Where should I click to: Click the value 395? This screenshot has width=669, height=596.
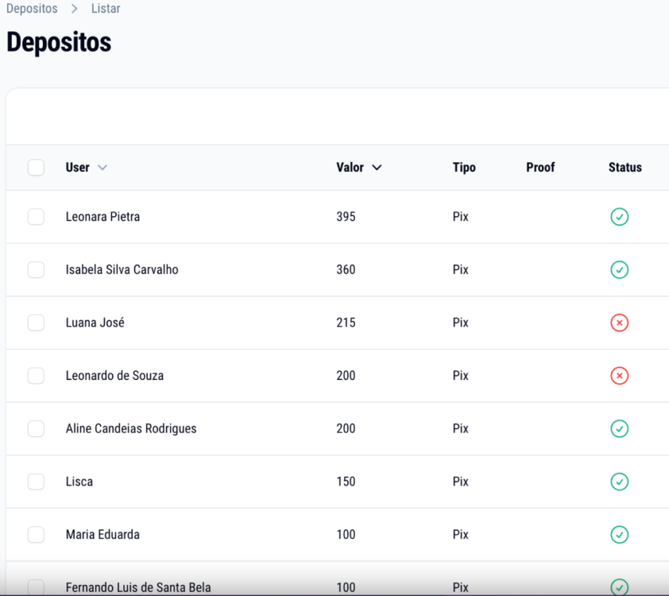click(x=346, y=217)
